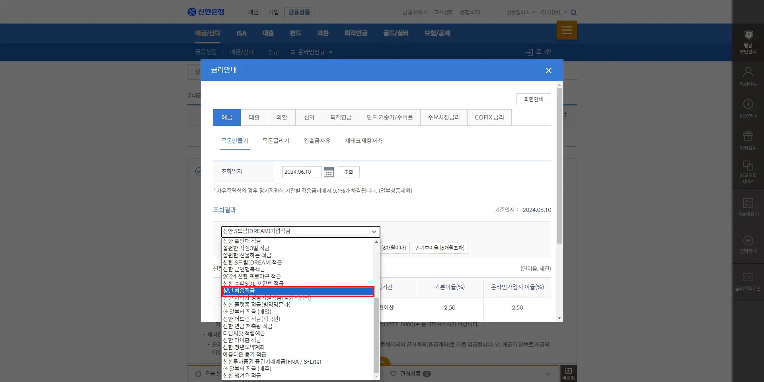This screenshot has height=382, width=764.
Task: Switch to the 대출 rate tab
Action: click(254, 118)
